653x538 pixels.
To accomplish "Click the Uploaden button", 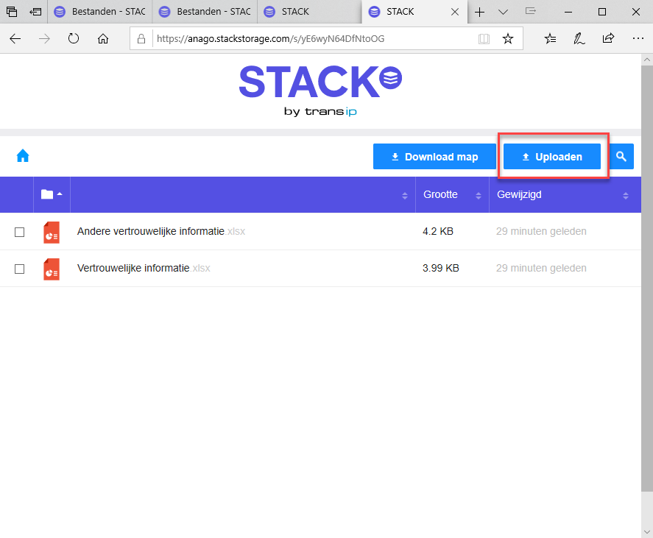I will pos(552,157).
